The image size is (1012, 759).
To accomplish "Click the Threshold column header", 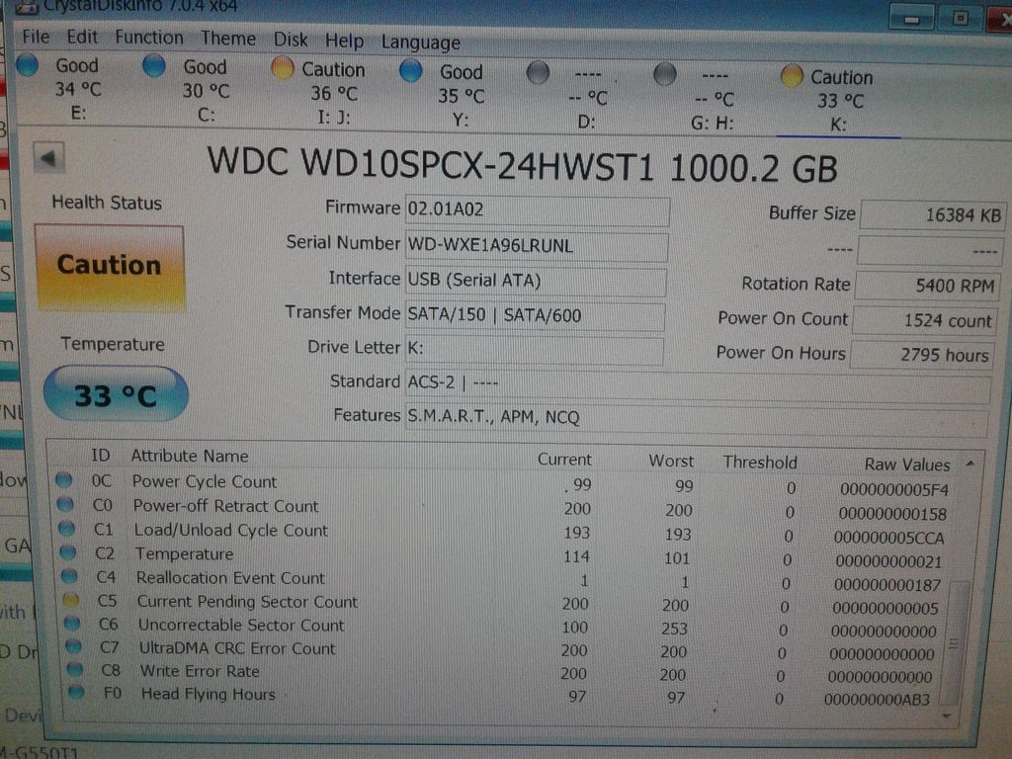I will (x=760, y=463).
